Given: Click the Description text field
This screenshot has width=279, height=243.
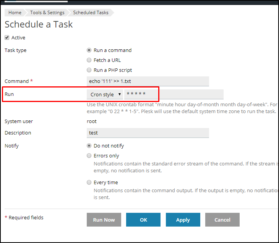Looking at the screenshot, I should pyautogui.click(x=148, y=133).
